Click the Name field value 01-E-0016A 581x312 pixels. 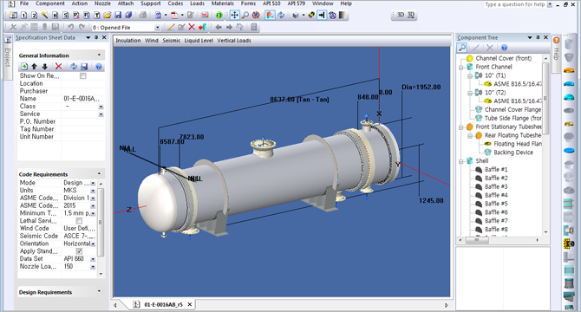tap(82, 99)
